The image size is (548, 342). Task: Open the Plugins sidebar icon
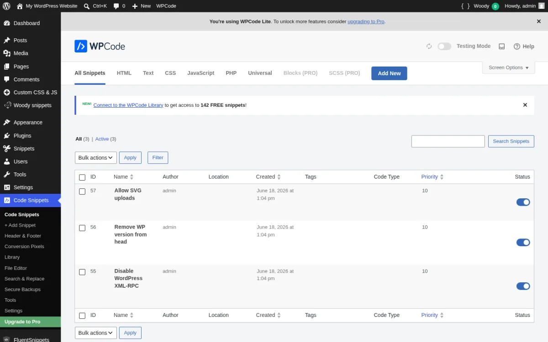(x=7, y=135)
